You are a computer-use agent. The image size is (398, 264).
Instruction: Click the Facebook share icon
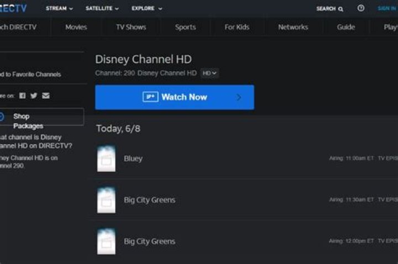coord(23,96)
